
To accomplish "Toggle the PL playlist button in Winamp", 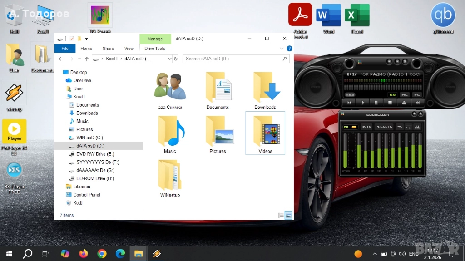I will (x=416, y=95).
